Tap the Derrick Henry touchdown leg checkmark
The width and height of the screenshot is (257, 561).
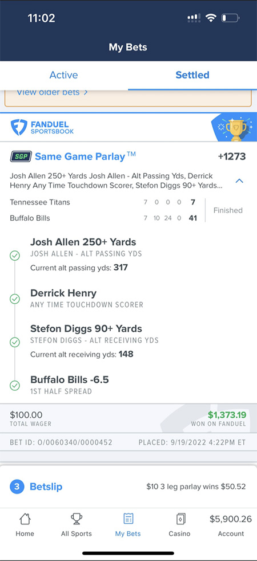pyautogui.click(x=15, y=299)
